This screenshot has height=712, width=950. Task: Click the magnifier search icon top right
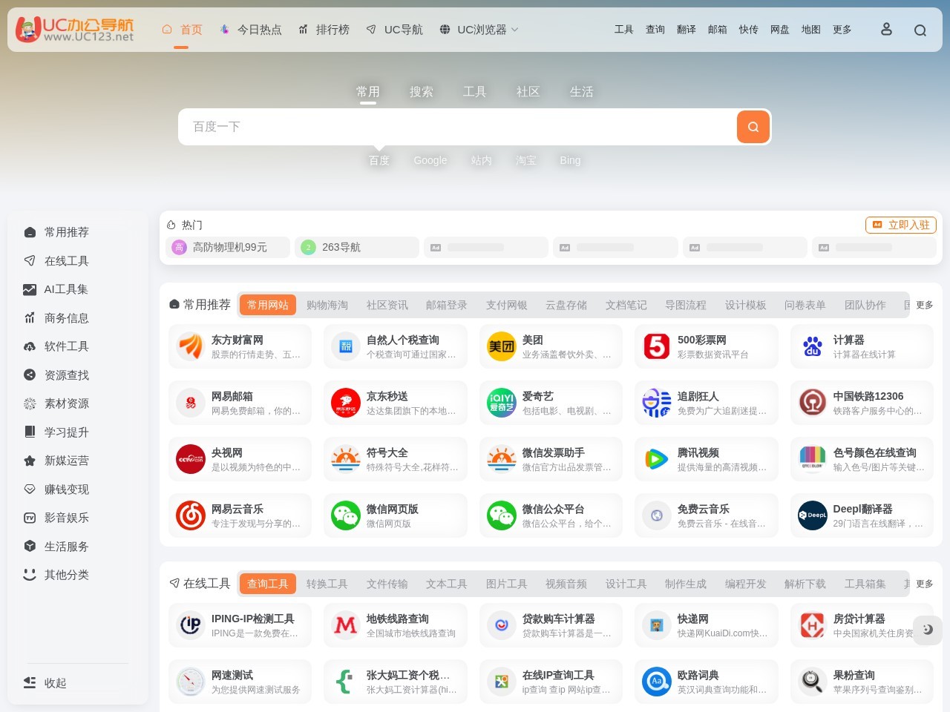tap(920, 30)
